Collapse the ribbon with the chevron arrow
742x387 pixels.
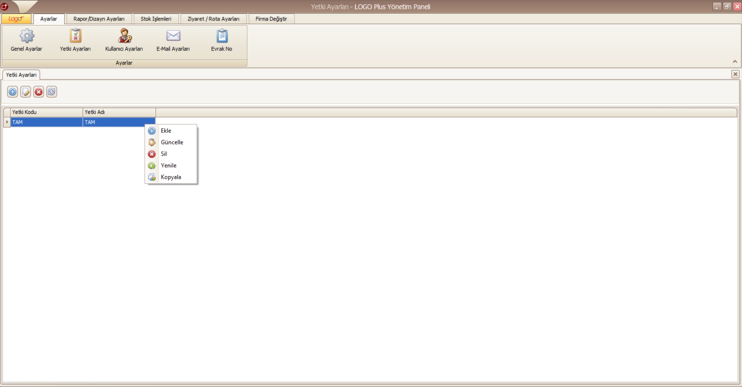coord(735,61)
